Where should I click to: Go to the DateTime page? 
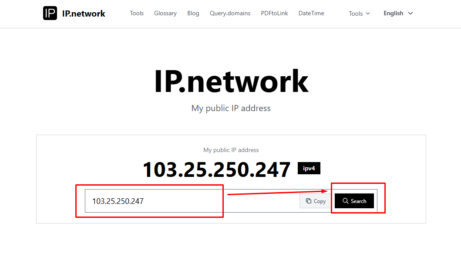[311, 13]
